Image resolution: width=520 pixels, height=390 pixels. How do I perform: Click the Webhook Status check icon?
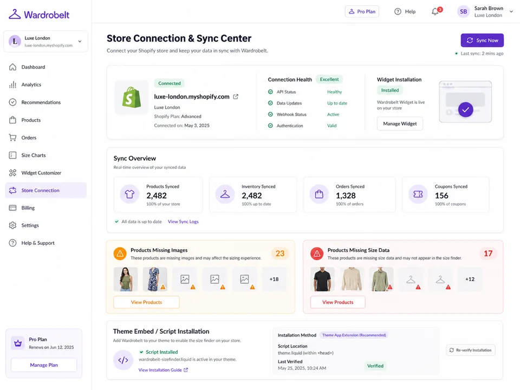tap(270, 114)
